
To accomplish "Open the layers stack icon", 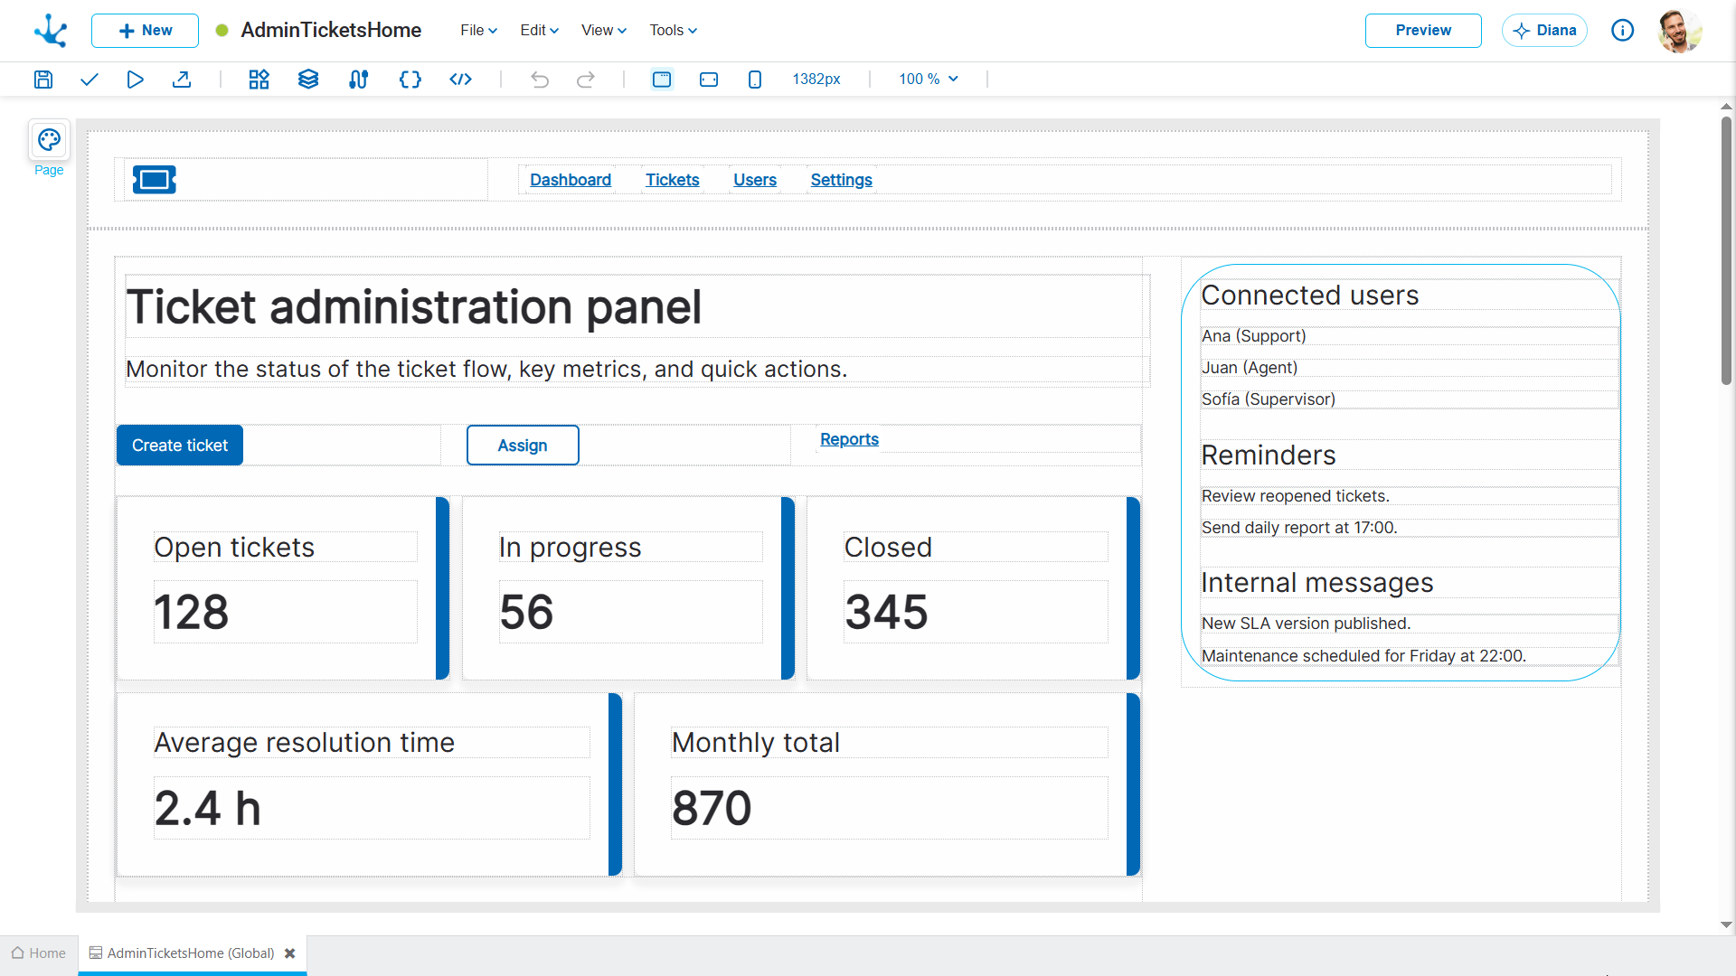I will [308, 80].
